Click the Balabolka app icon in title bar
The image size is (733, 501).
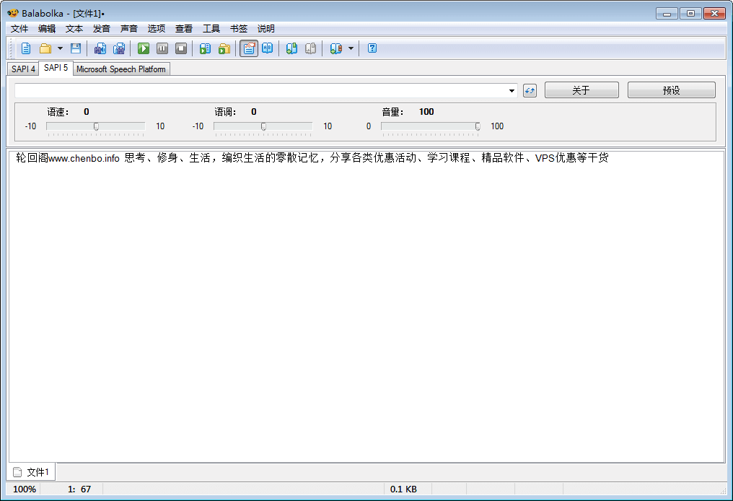click(12, 12)
